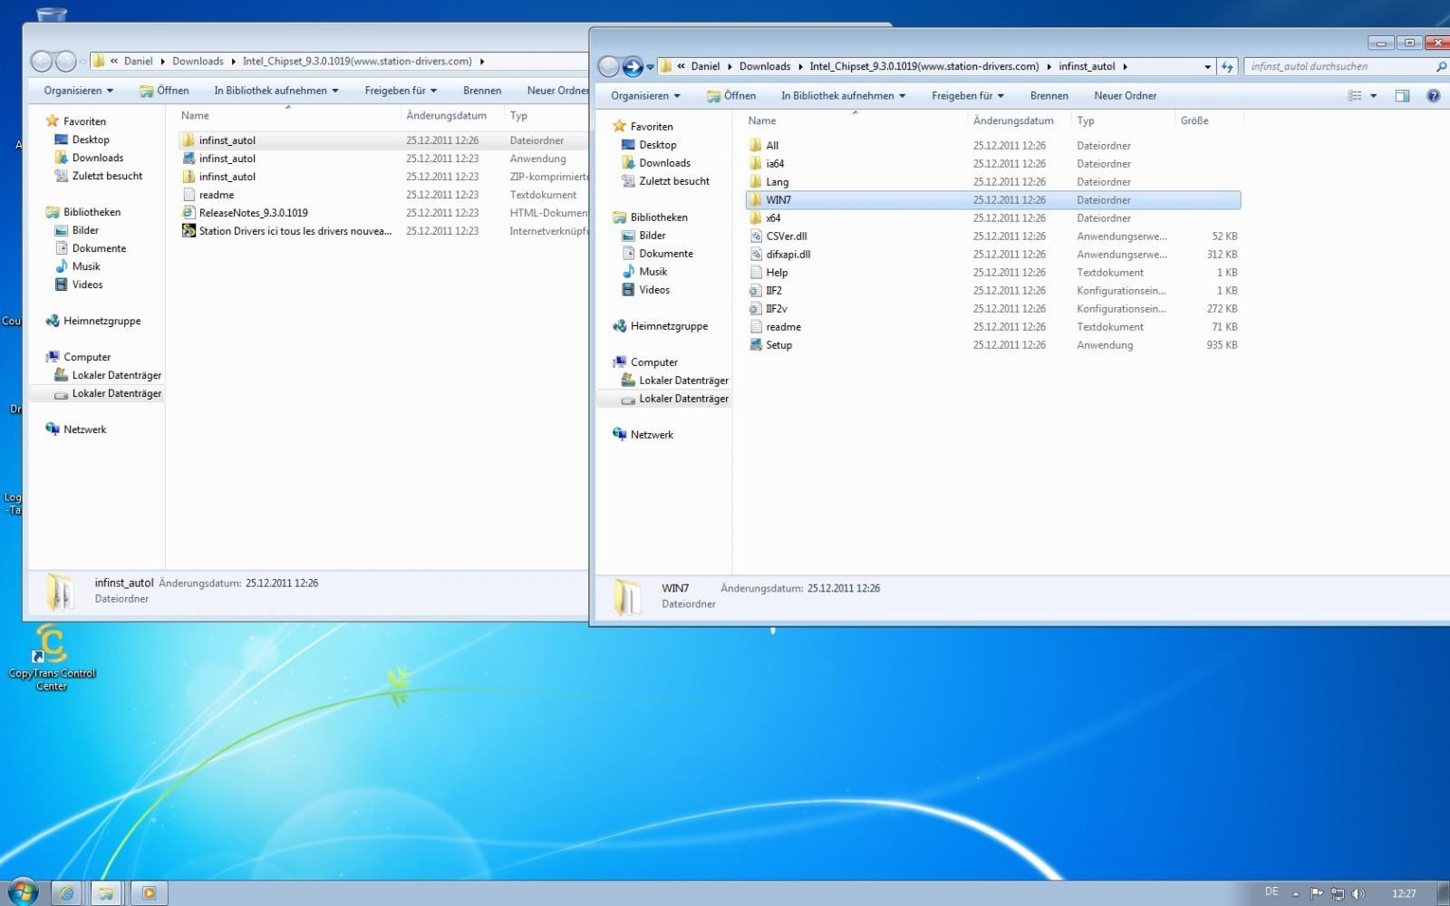Expand In Bibliothek aufnehmen in right window
This screenshot has height=906, width=1450.
tap(843, 96)
